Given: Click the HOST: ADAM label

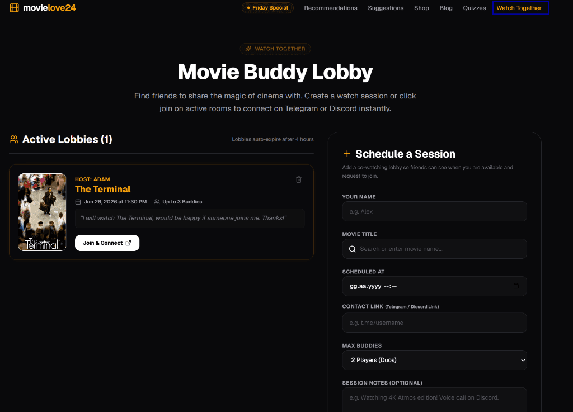Looking at the screenshot, I should 92,179.
